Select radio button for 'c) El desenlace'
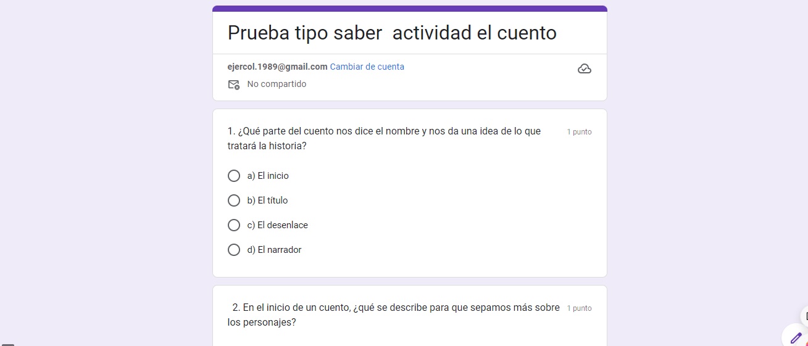The width and height of the screenshot is (808, 346). (234, 225)
